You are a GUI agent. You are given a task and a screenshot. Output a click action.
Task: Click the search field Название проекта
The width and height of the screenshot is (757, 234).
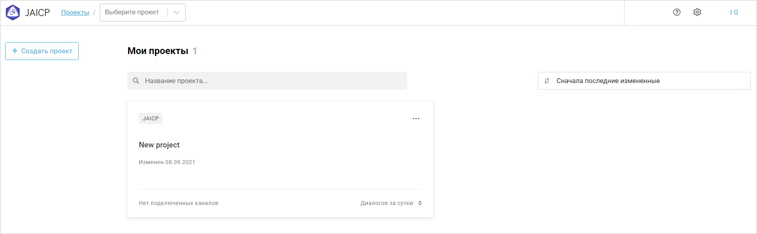[266, 81]
